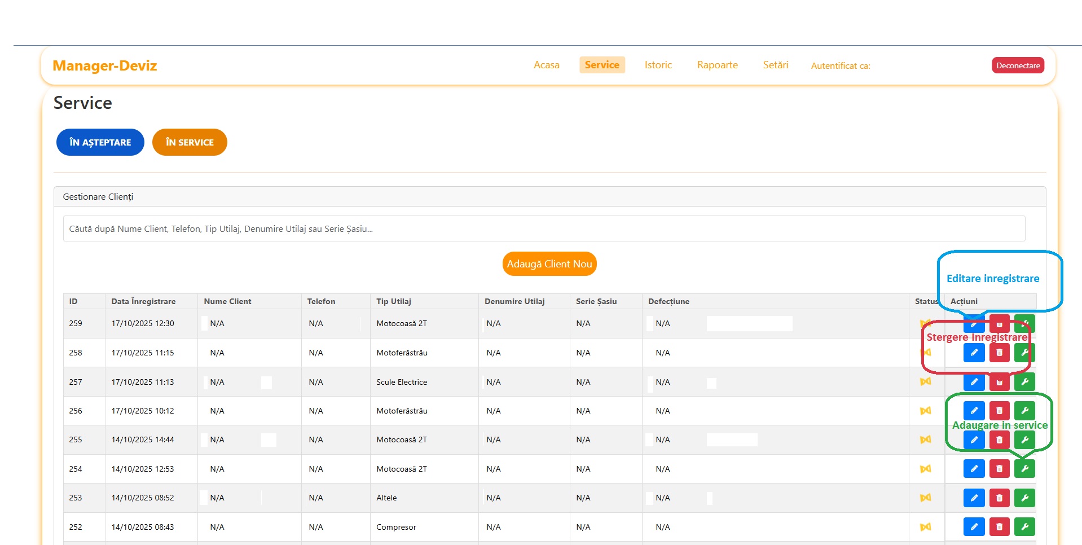Image resolution: width=1082 pixels, height=545 pixels.
Task: Edit record 253 with the pencil icon
Action: coord(974,498)
